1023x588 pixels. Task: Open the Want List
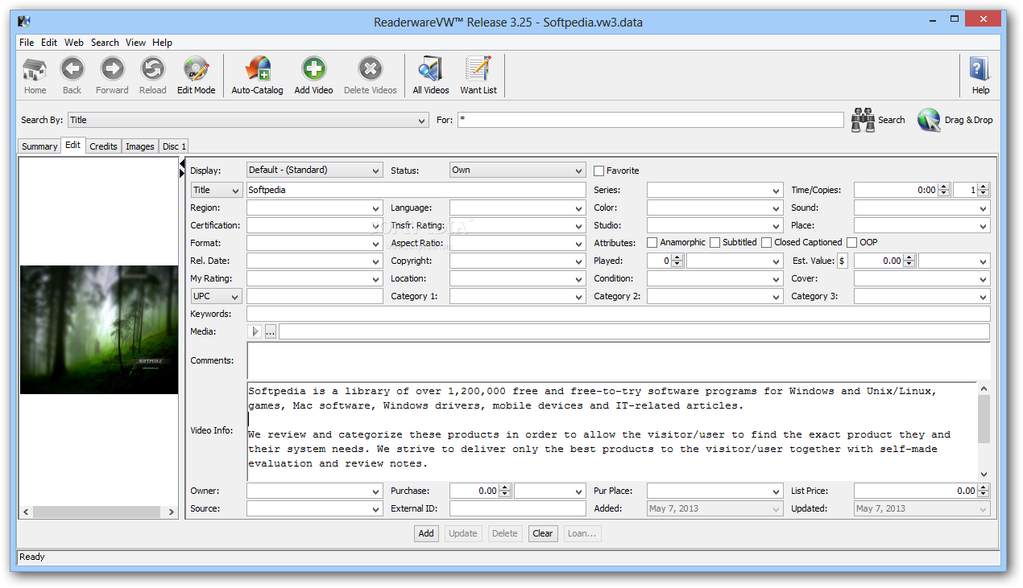click(x=478, y=76)
